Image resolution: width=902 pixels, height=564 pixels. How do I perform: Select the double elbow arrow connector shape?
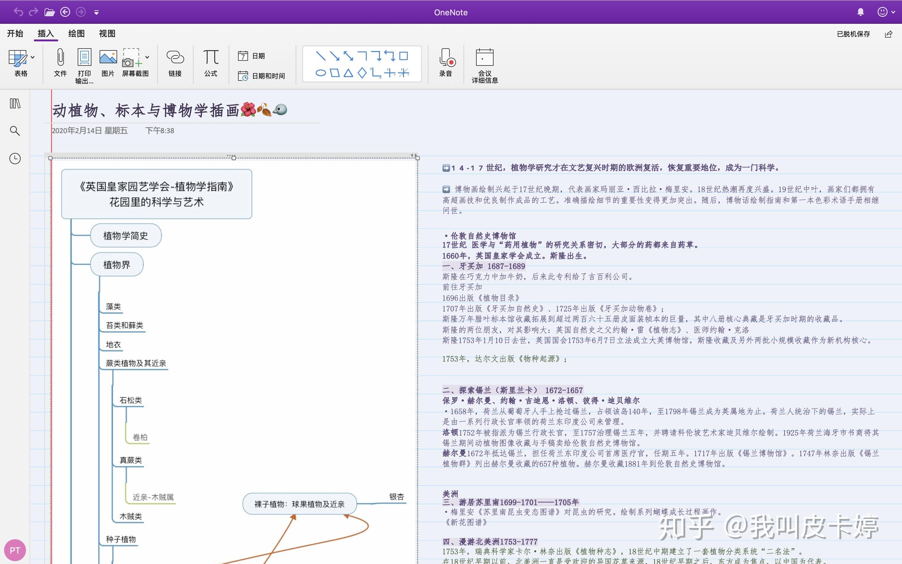[390, 56]
